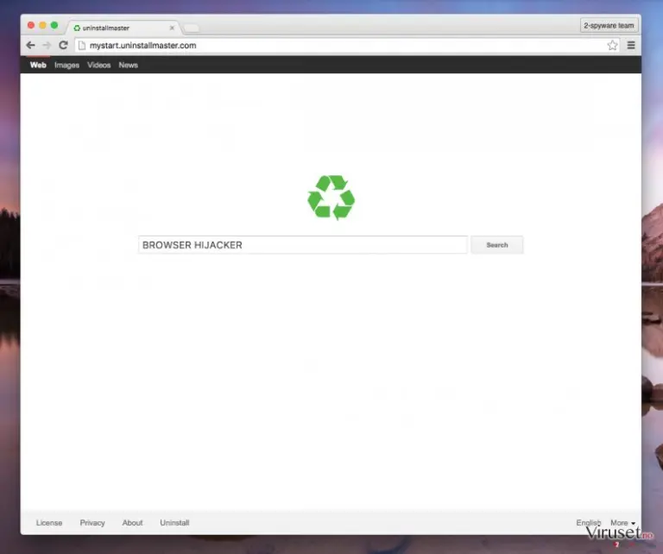Close the uninstallmaster tab
Image resolution: width=663 pixels, height=554 pixels.
[172, 28]
